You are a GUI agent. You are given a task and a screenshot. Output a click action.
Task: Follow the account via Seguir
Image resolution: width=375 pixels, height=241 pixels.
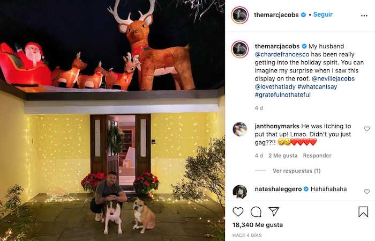coord(323,14)
